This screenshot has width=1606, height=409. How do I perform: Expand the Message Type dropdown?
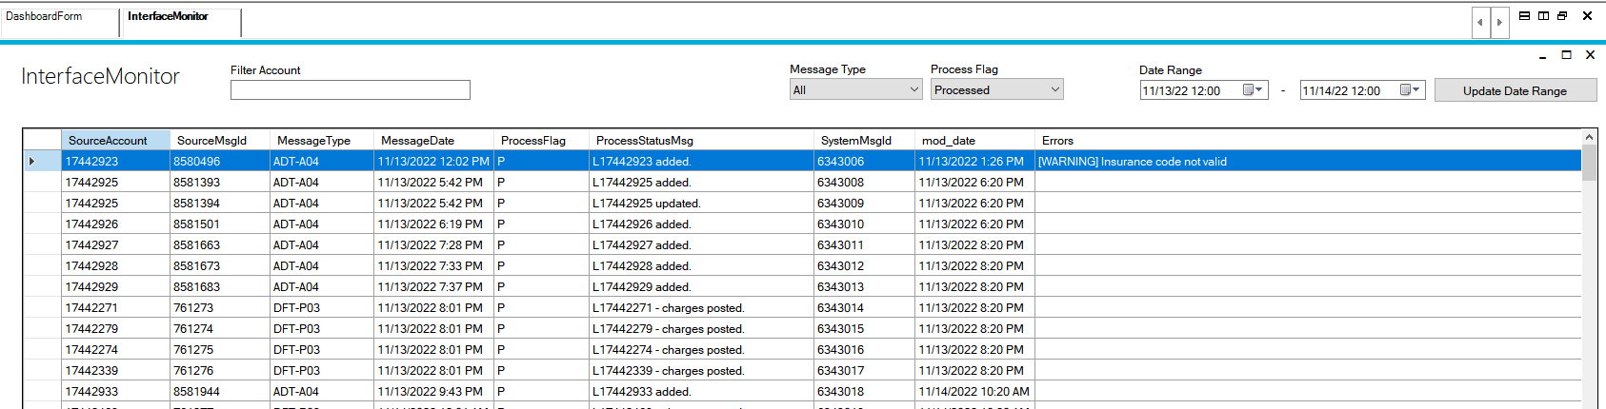[x=913, y=90]
